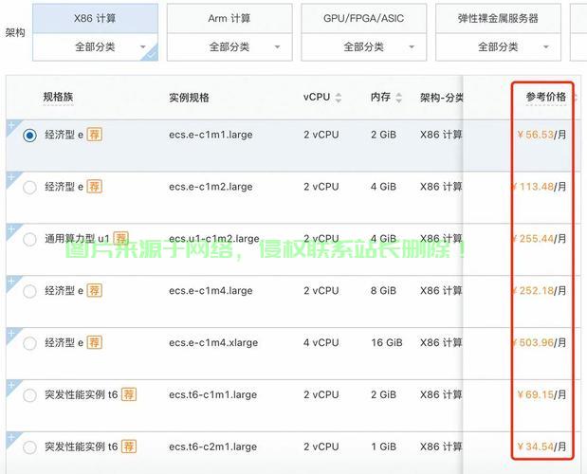
Task: Select the X86 计算 architecture tab
Action: (95, 19)
